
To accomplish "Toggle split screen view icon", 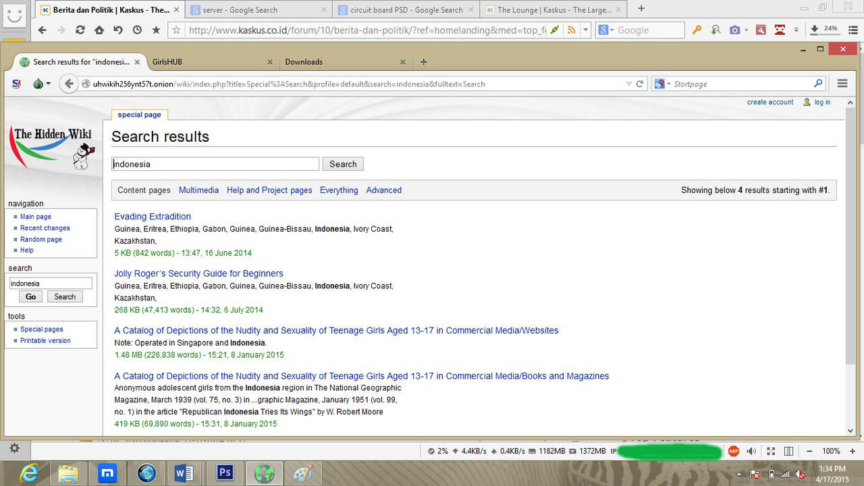I will pos(789,451).
